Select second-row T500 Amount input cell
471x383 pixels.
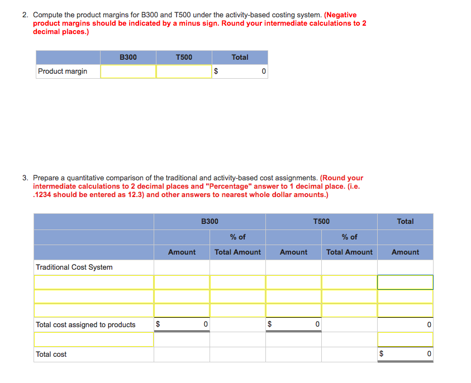pyautogui.click(x=293, y=296)
